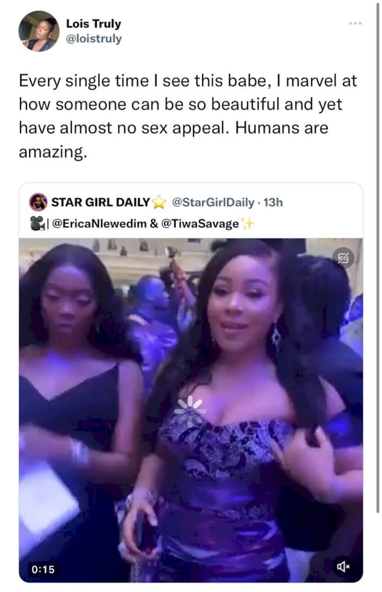Click the Lois Truly display name
382x592 pixels.
(93, 24)
